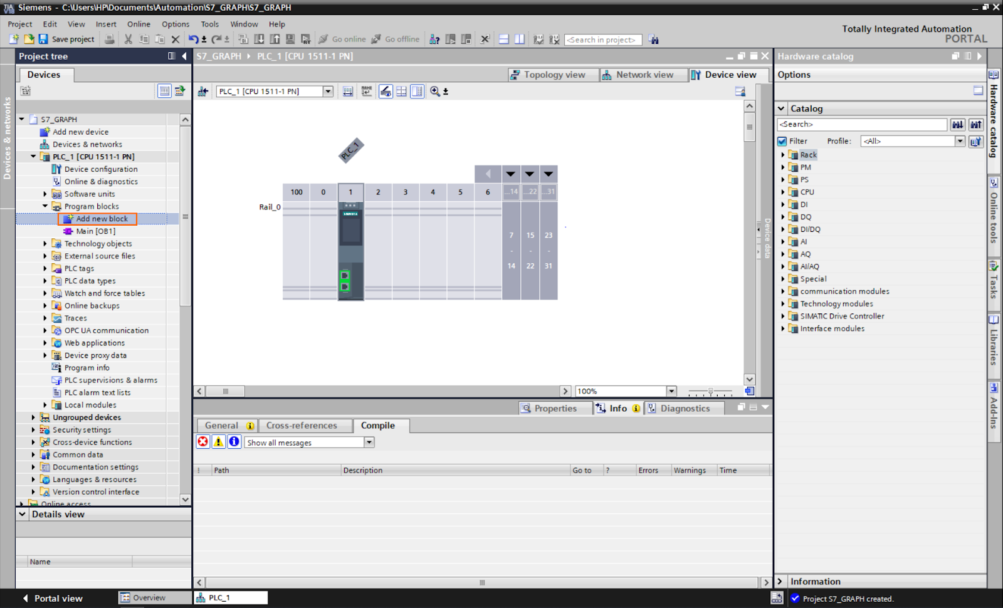Expand the Technology objects folder
This screenshot has height=608, width=1003.
point(45,243)
